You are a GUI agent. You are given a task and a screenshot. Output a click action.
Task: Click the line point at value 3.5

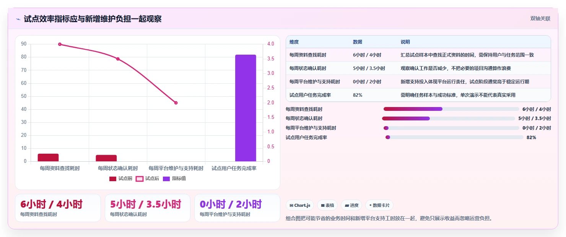point(118,59)
